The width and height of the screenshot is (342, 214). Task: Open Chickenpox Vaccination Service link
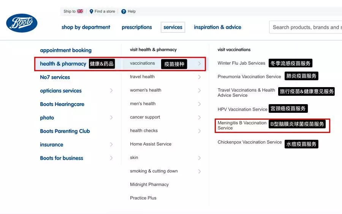[249, 142]
